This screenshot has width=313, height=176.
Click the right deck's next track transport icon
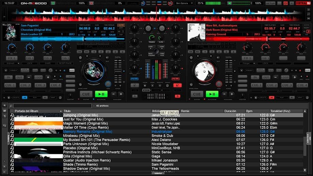[197, 52]
